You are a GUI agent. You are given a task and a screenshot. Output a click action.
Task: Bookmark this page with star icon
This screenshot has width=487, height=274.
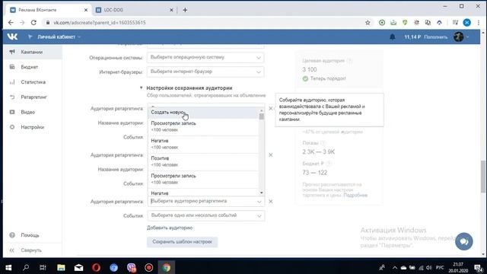368,22
